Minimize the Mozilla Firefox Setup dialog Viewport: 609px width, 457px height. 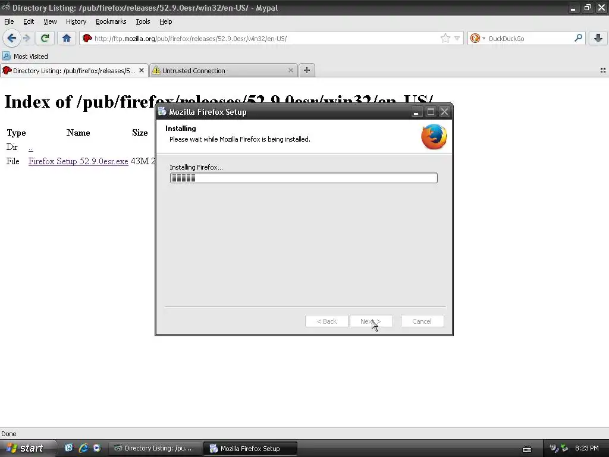416,112
